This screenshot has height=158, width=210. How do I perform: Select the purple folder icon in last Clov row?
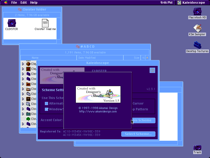[28, 124]
